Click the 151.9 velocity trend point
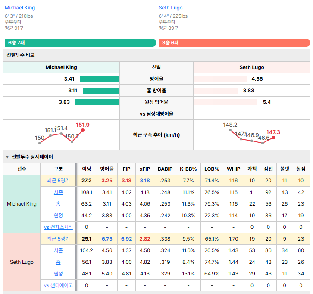This screenshot has width=313, height=294. click(x=83, y=130)
